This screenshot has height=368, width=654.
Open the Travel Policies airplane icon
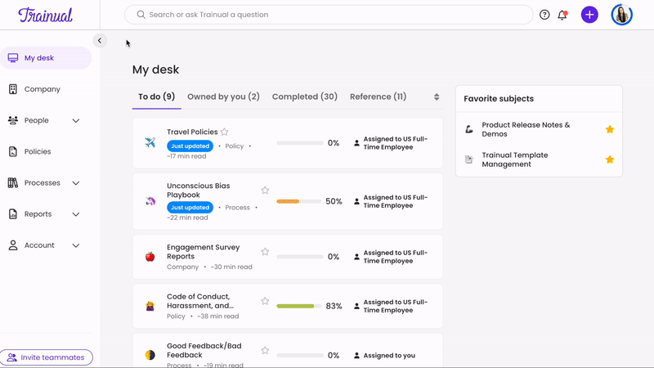[150, 143]
